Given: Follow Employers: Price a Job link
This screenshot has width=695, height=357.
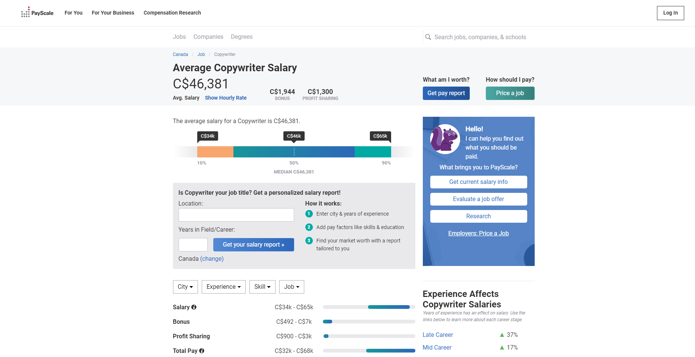Looking at the screenshot, I should pyautogui.click(x=479, y=234).
